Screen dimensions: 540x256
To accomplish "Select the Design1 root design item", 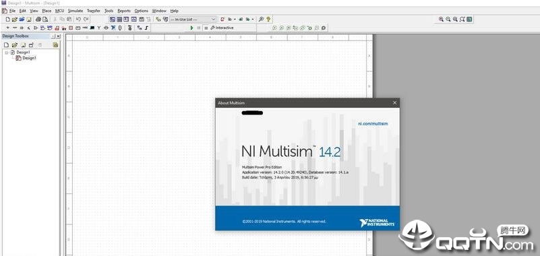I will point(23,53).
